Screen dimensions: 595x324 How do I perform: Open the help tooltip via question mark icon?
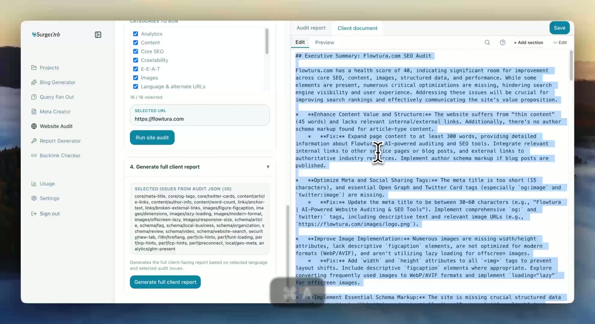pos(503,42)
